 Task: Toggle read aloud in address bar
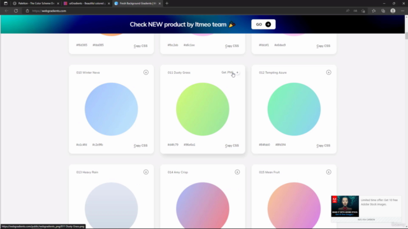(347, 11)
